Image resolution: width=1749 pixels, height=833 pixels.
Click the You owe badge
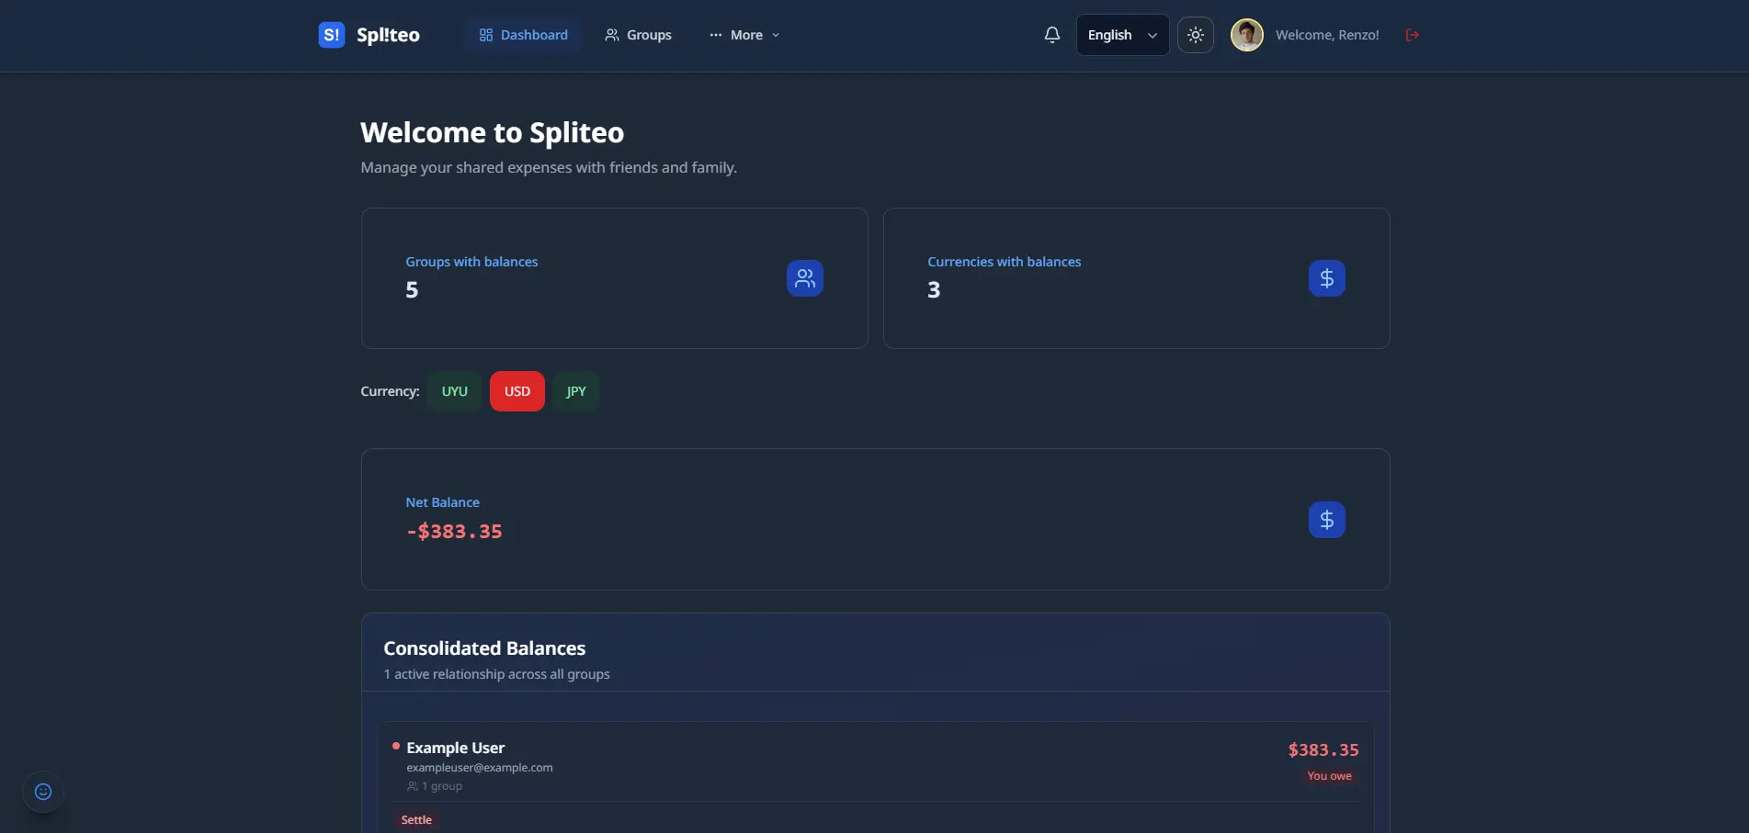click(1329, 776)
